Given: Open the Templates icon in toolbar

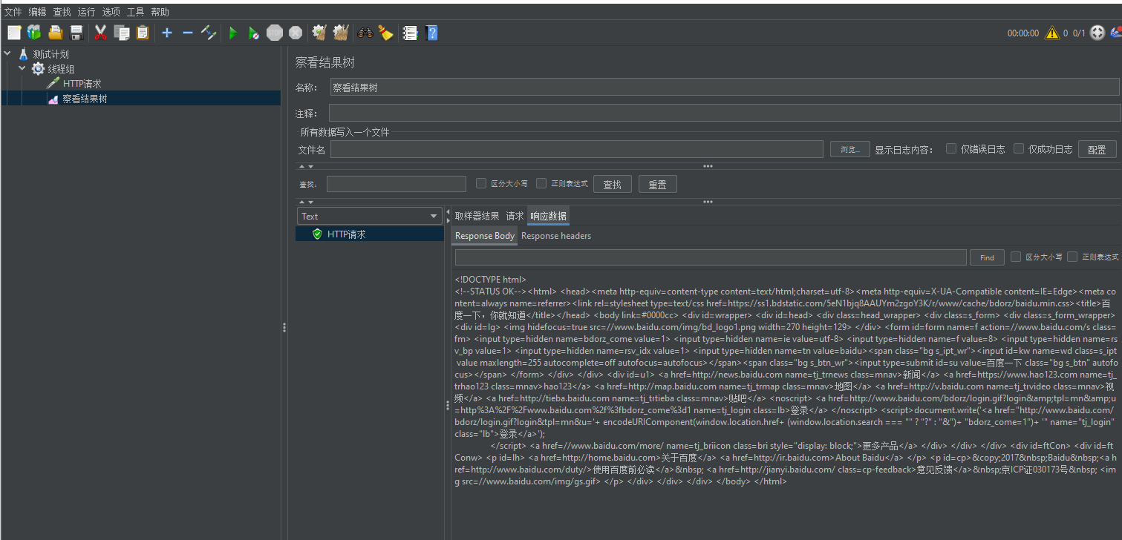Looking at the screenshot, I should (34, 33).
